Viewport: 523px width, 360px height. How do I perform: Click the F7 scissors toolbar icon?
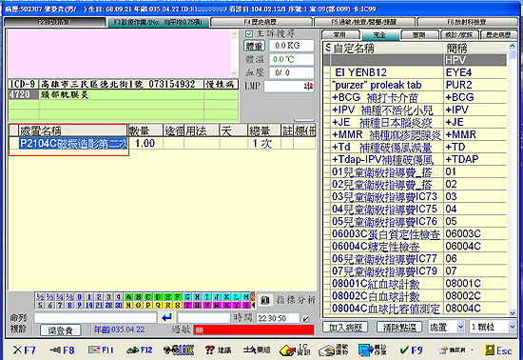(x=18, y=350)
